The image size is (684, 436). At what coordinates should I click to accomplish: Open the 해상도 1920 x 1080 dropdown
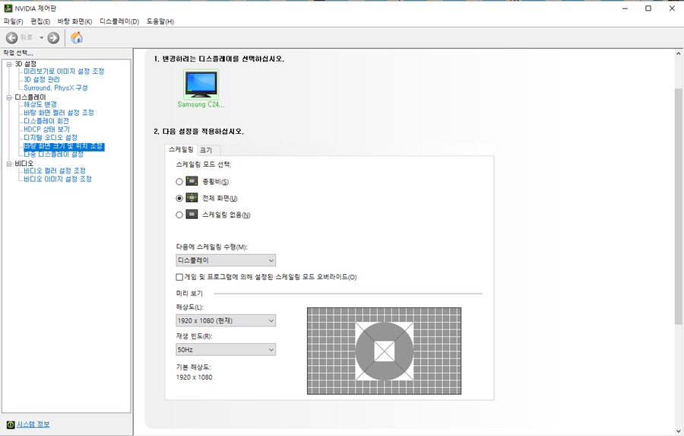pyautogui.click(x=226, y=321)
